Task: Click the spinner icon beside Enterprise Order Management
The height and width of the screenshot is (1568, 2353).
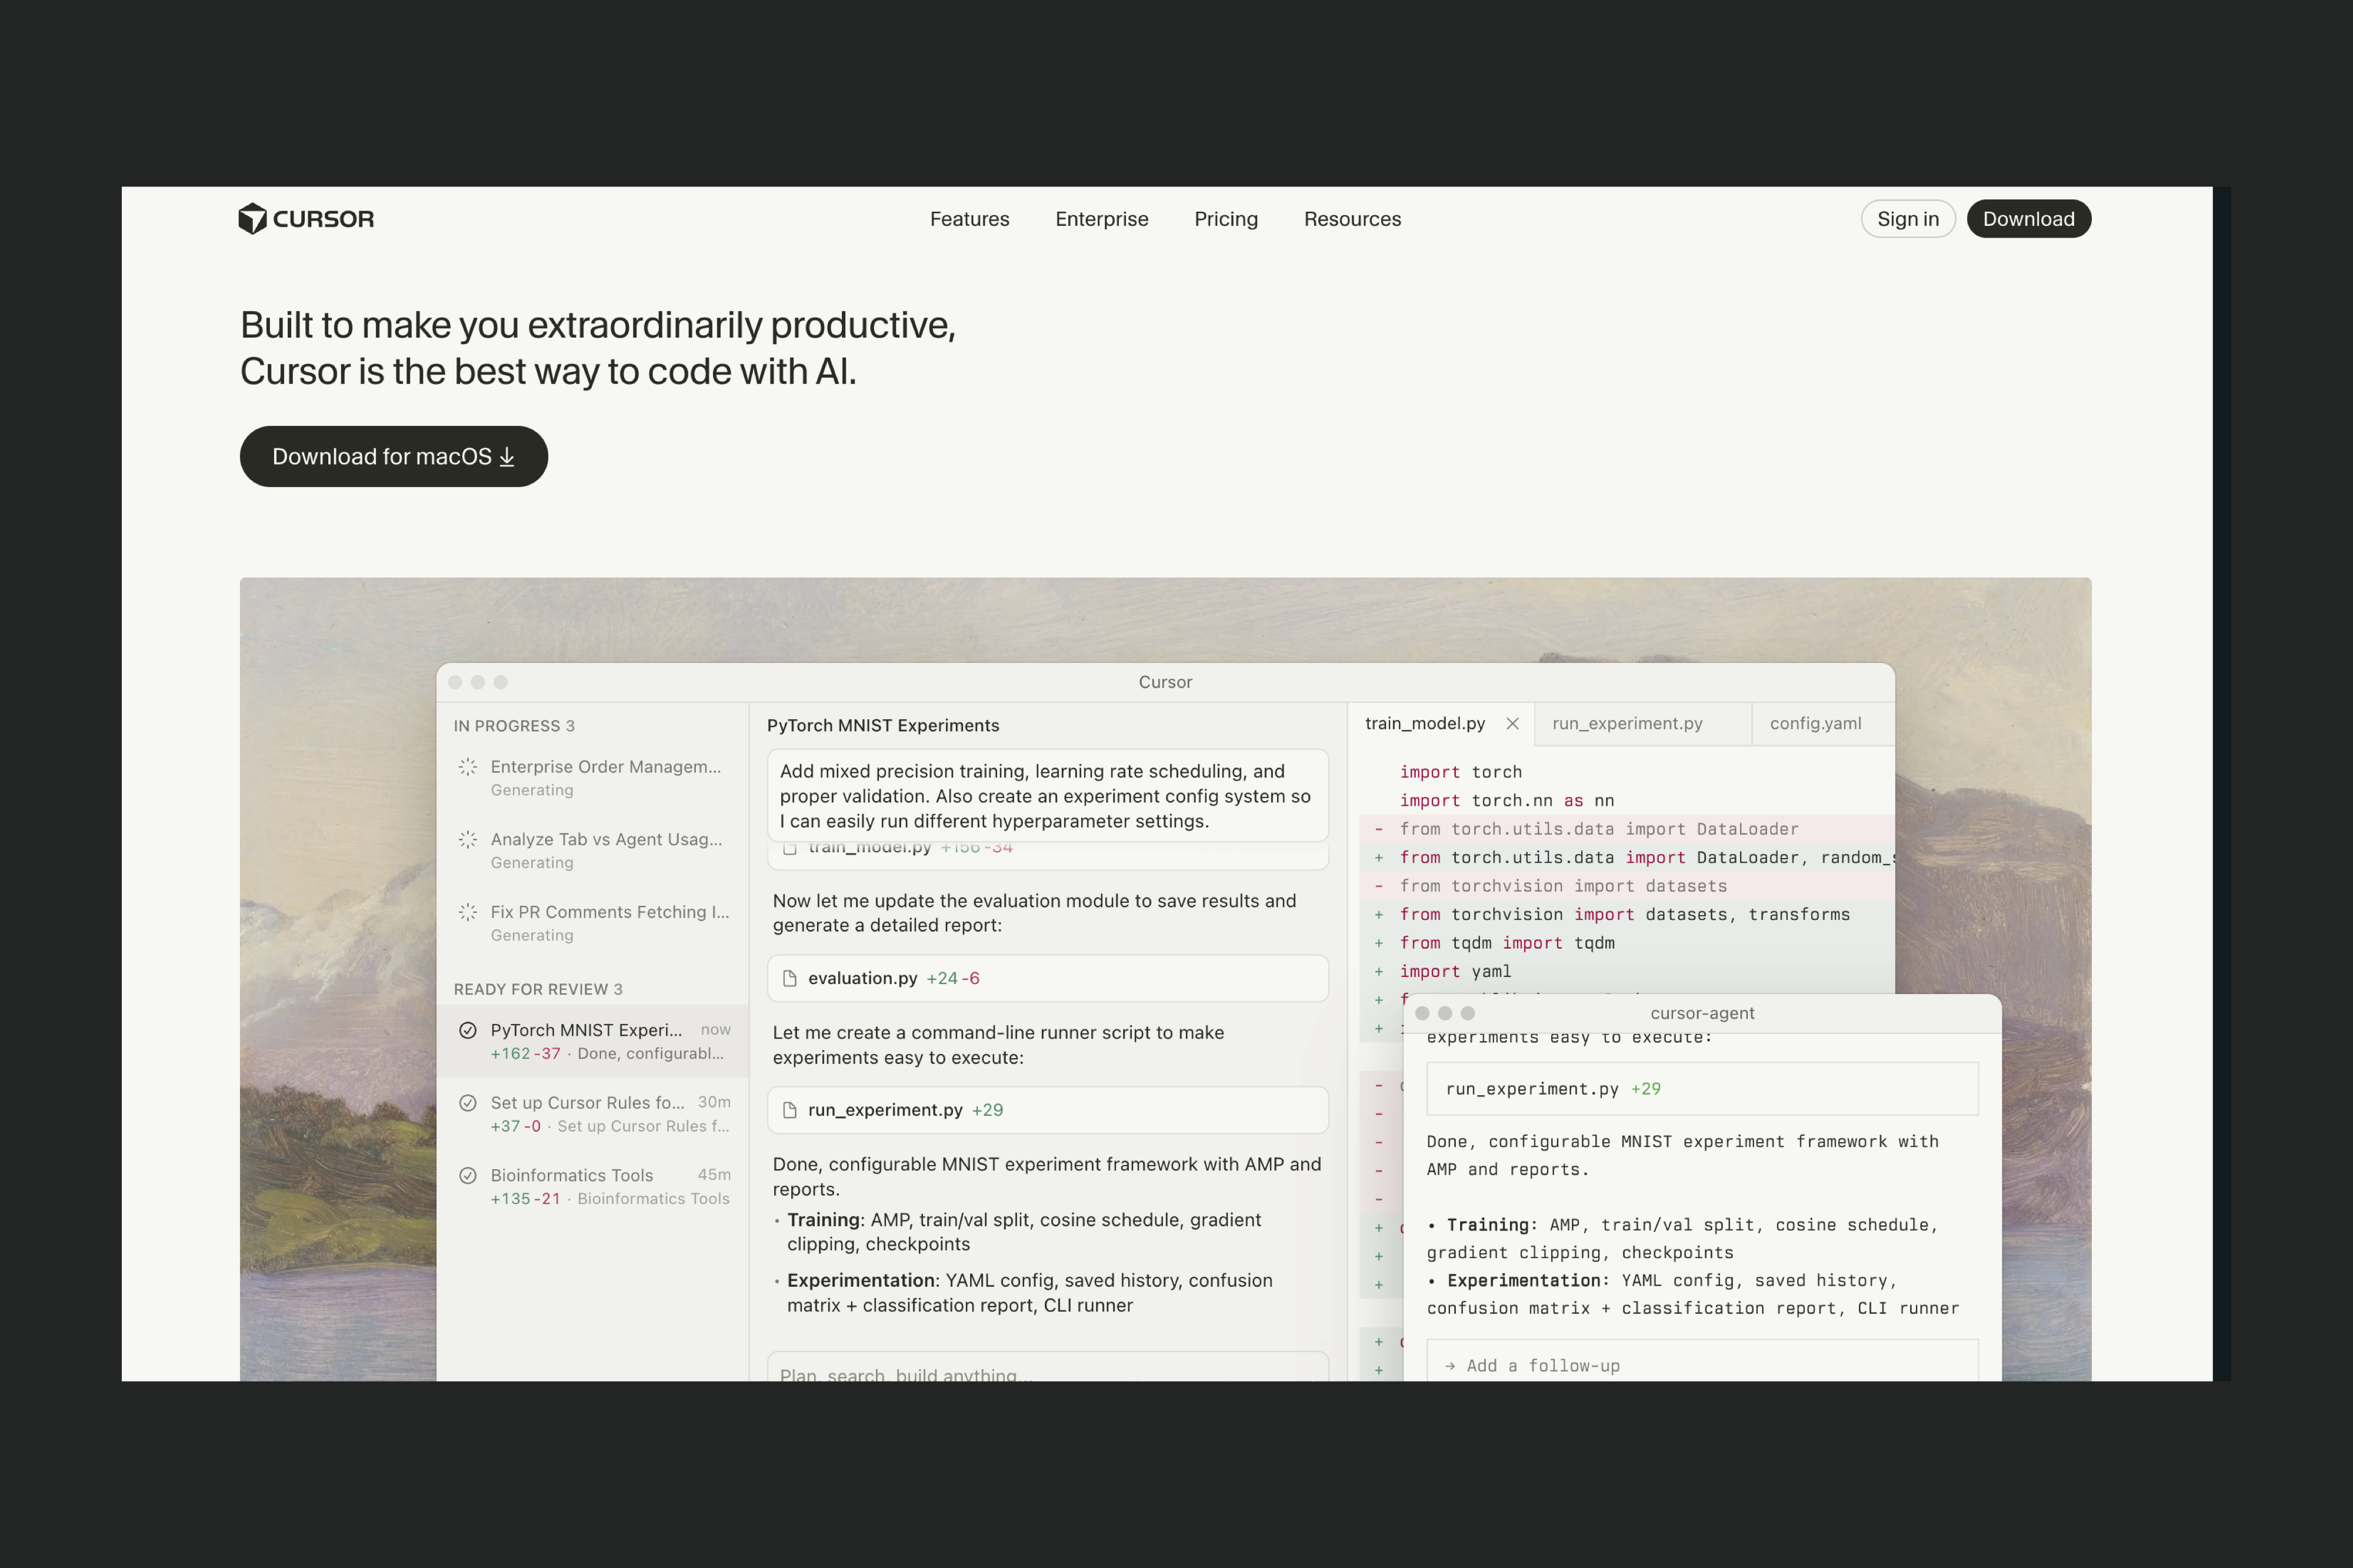Action: click(x=467, y=767)
